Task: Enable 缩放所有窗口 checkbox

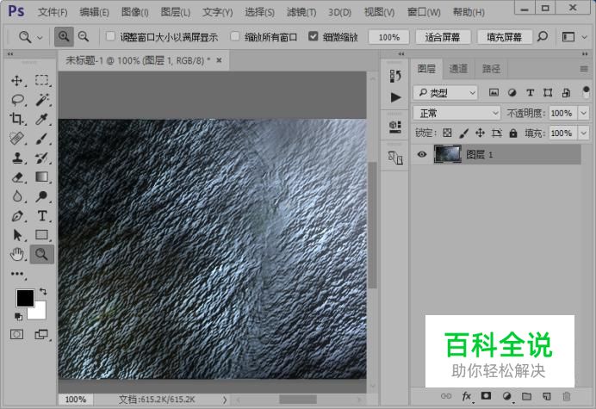Action: [x=235, y=36]
